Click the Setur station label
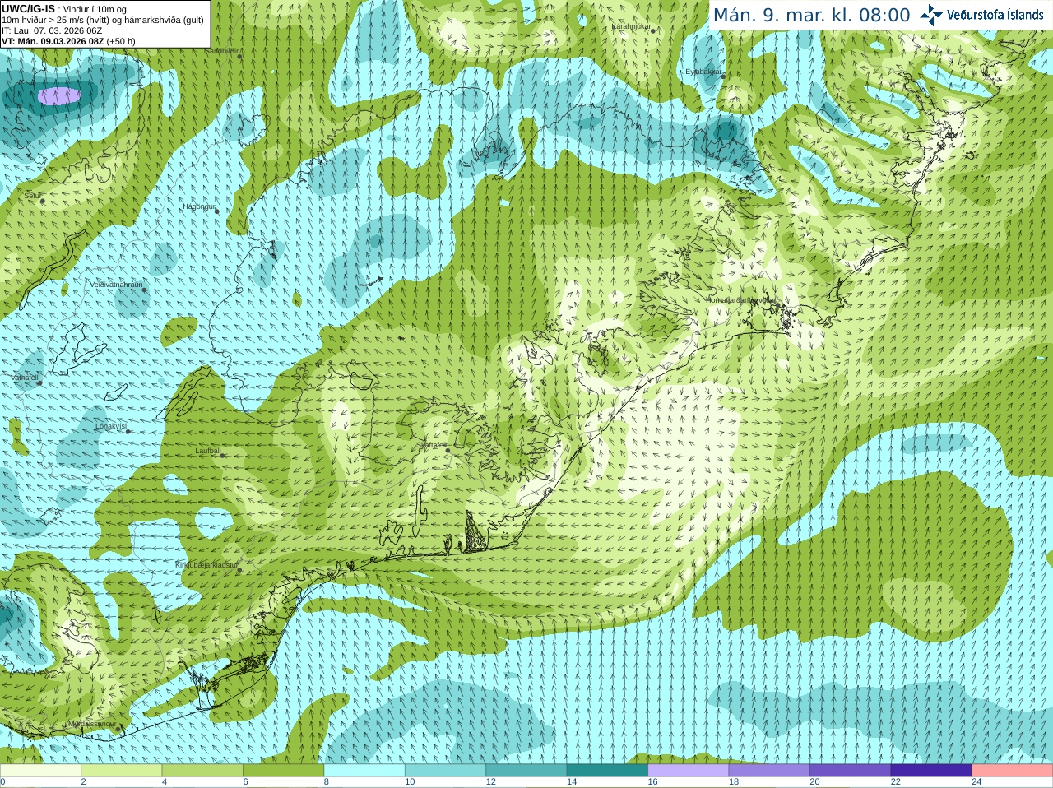The width and height of the screenshot is (1053, 788). [x=32, y=196]
